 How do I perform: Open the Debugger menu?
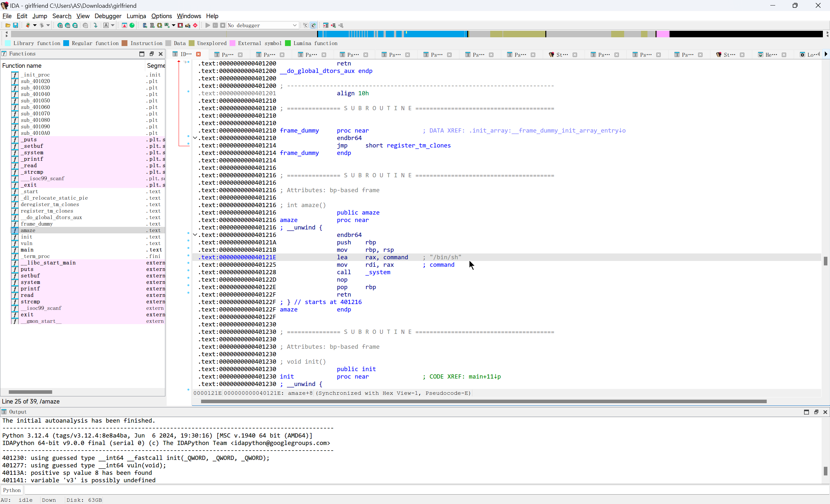107,16
